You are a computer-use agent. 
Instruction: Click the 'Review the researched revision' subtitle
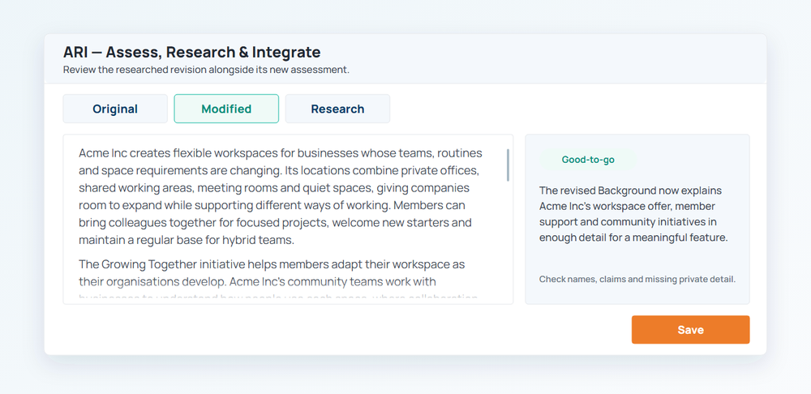206,69
